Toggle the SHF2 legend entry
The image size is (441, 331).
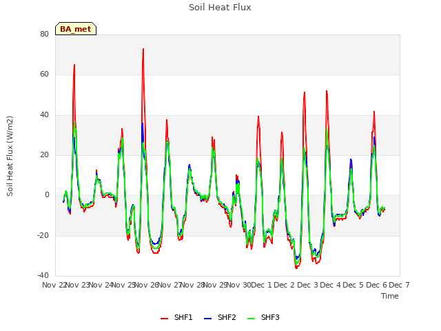click(x=220, y=317)
